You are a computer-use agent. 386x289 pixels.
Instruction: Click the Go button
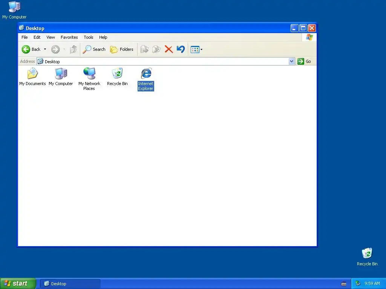[x=304, y=61]
